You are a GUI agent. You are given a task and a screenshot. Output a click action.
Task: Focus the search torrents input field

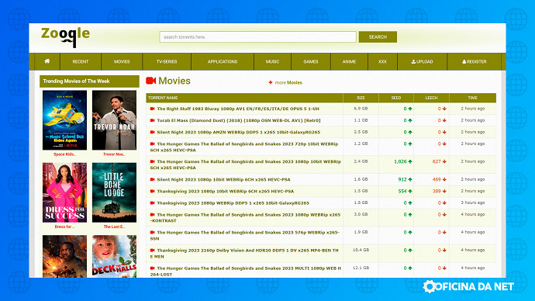[257, 37]
